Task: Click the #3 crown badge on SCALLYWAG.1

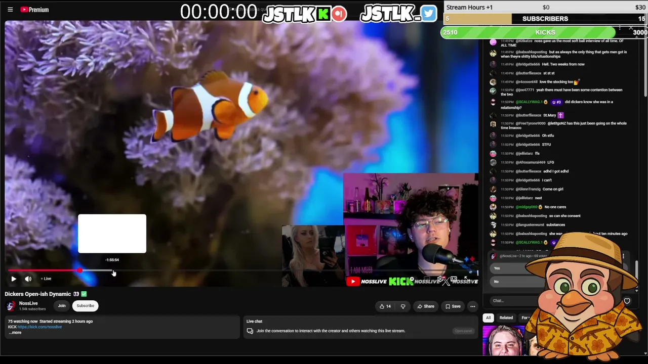Action: [557, 102]
